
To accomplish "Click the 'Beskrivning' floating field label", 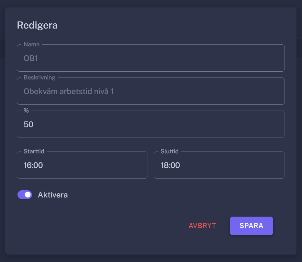I will (x=39, y=77).
